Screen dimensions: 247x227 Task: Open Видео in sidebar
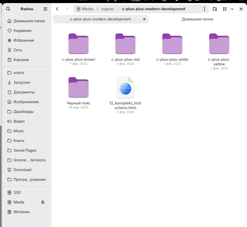27,121
